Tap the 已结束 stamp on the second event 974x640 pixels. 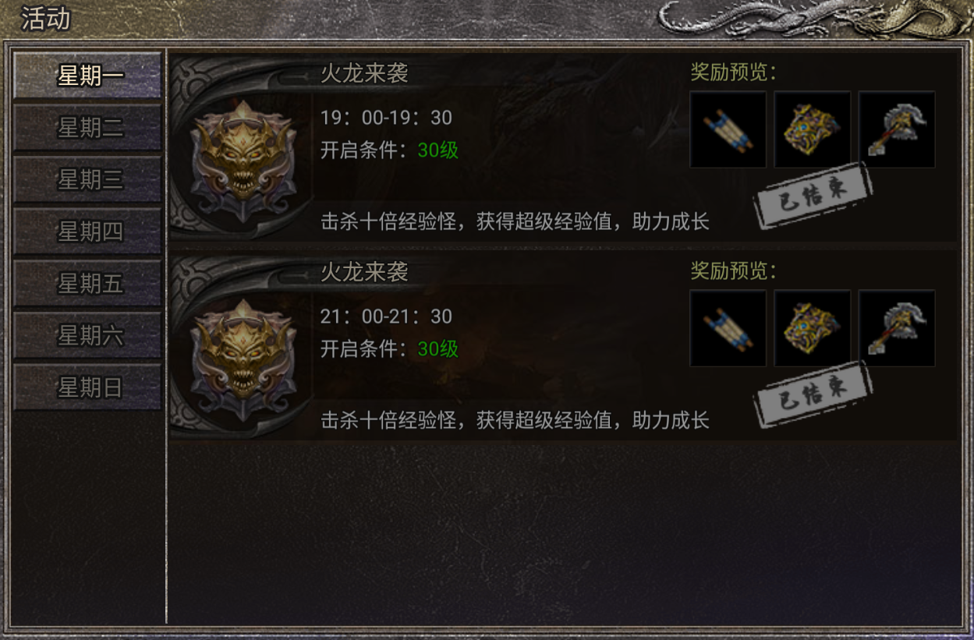point(813,394)
